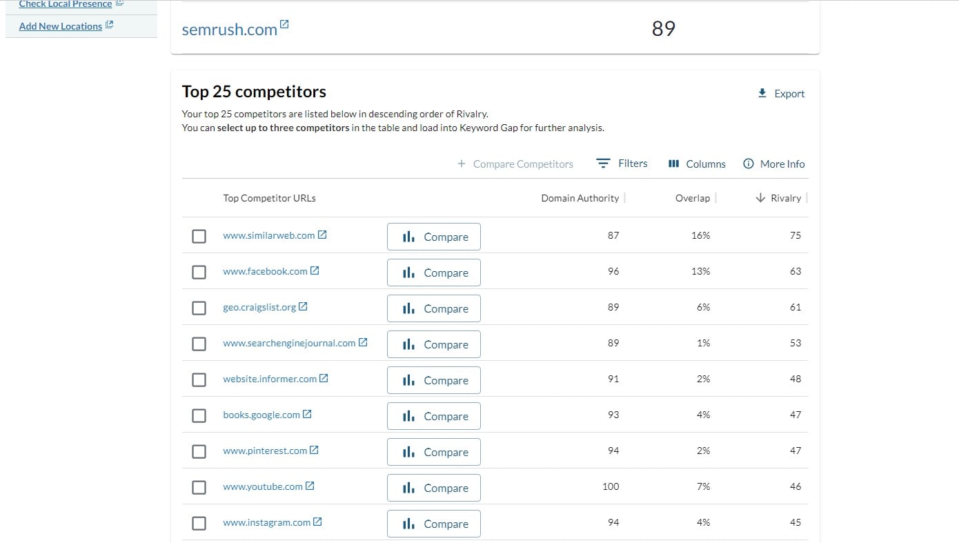Select the geo.craigslist.org checkbox
Screen dimensions: 959x543
click(x=199, y=308)
